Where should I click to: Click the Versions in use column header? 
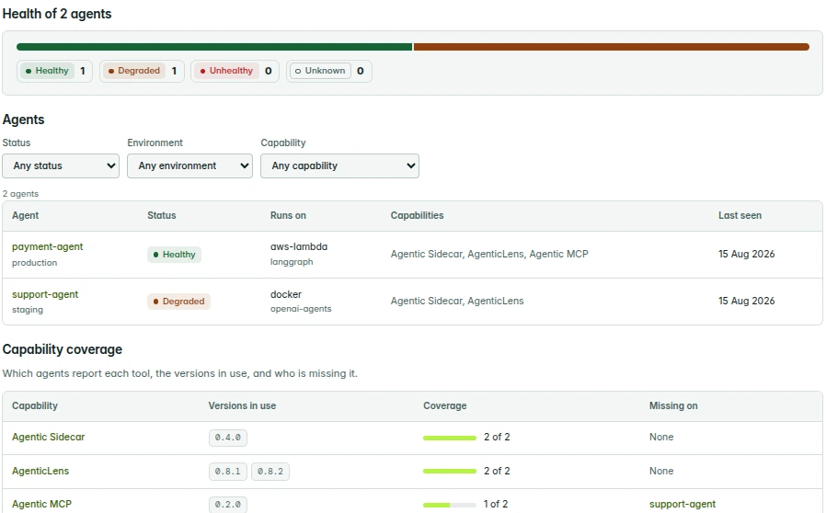click(x=242, y=406)
